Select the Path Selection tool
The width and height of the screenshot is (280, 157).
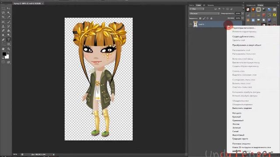click(3, 44)
